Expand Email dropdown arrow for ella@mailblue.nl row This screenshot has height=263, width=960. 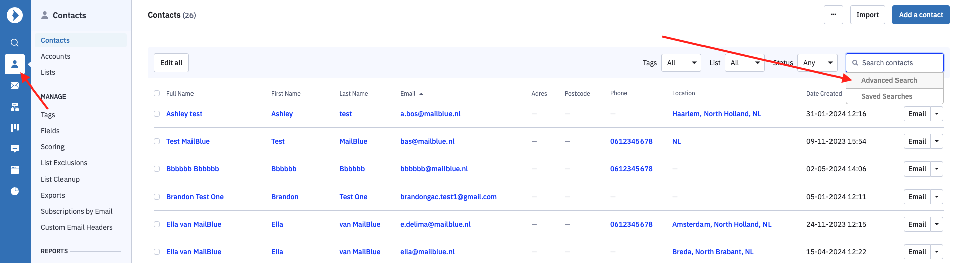(x=937, y=252)
